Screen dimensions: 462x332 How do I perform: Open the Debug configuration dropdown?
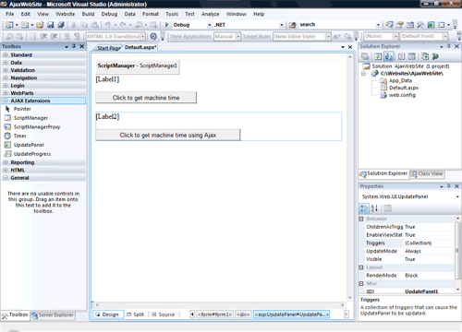click(x=209, y=25)
